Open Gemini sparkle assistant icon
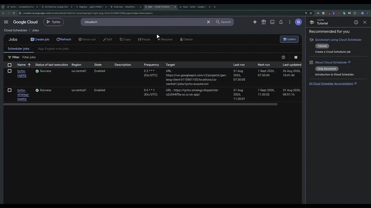The height and width of the screenshot is (208, 371). click(x=255, y=22)
